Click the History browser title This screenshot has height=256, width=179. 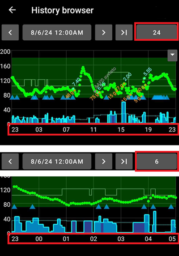(x=62, y=10)
